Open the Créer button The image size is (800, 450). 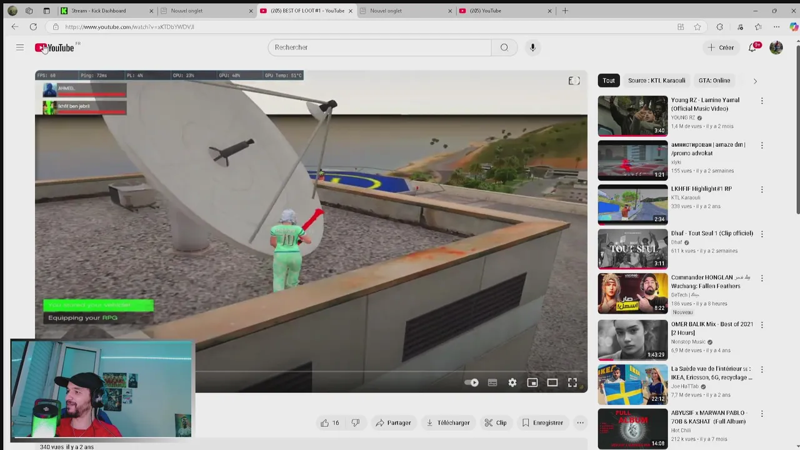721,47
